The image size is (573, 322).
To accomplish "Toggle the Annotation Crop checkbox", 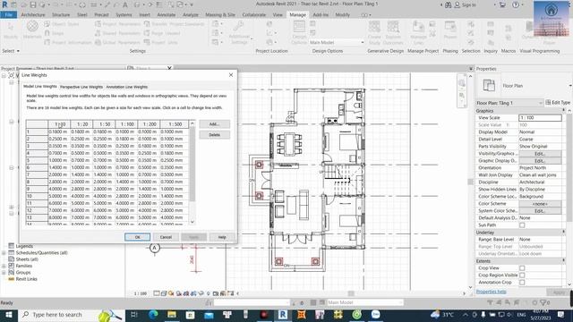I will (x=522, y=283).
